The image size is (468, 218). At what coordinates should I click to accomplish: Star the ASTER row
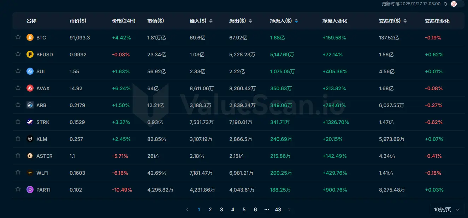(x=18, y=156)
